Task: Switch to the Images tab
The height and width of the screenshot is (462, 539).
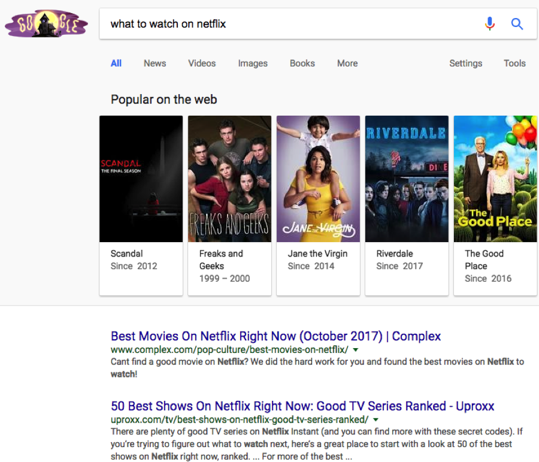Action: pyautogui.click(x=253, y=64)
